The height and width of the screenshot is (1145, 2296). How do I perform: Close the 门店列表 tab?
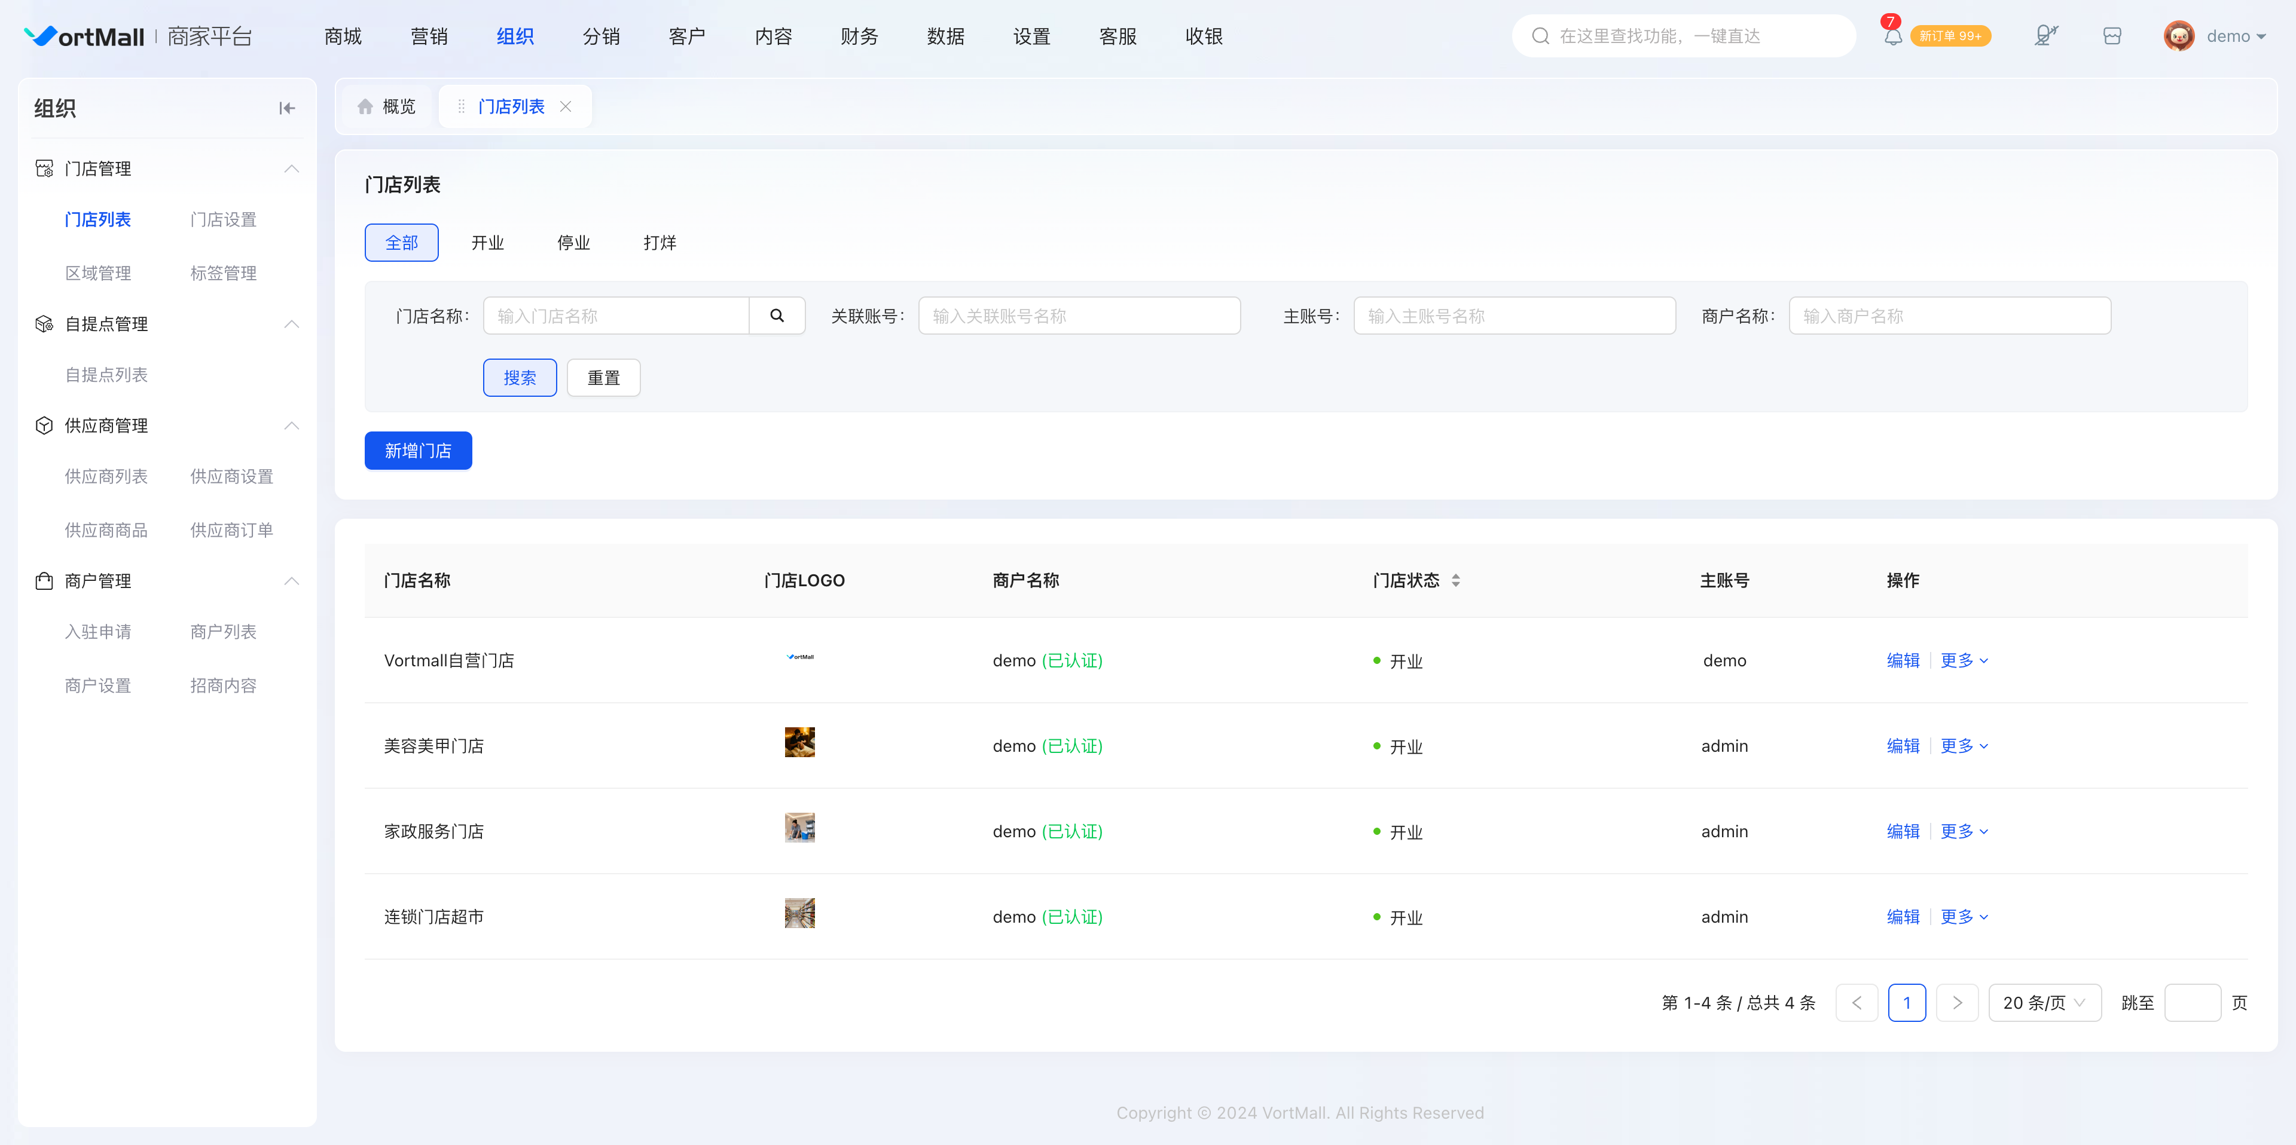tap(565, 106)
